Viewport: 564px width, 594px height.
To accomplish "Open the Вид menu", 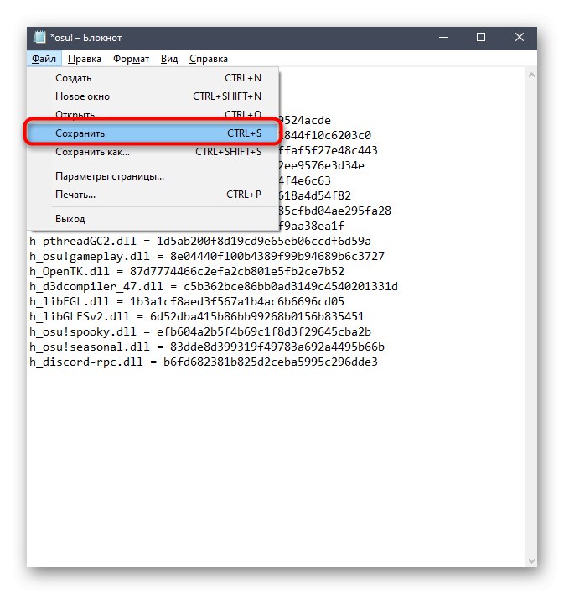I will 168,59.
